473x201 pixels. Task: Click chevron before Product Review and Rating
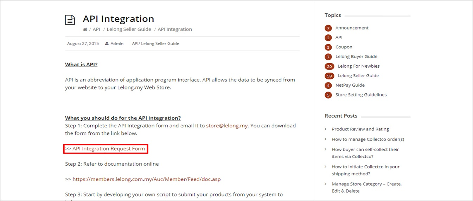[x=326, y=129]
